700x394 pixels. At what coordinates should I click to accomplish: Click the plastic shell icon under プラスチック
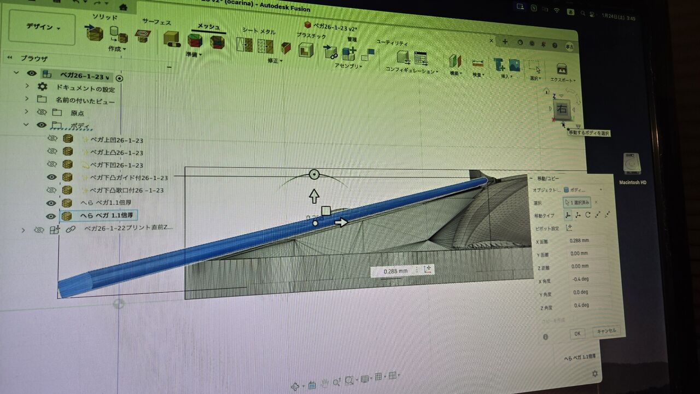click(306, 50)
